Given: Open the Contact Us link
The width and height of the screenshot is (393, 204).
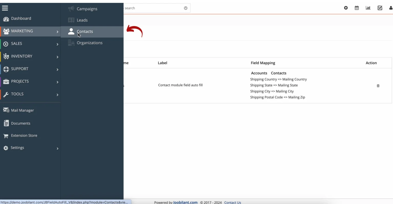Looking at the screenshot, I should coord(232,202).
